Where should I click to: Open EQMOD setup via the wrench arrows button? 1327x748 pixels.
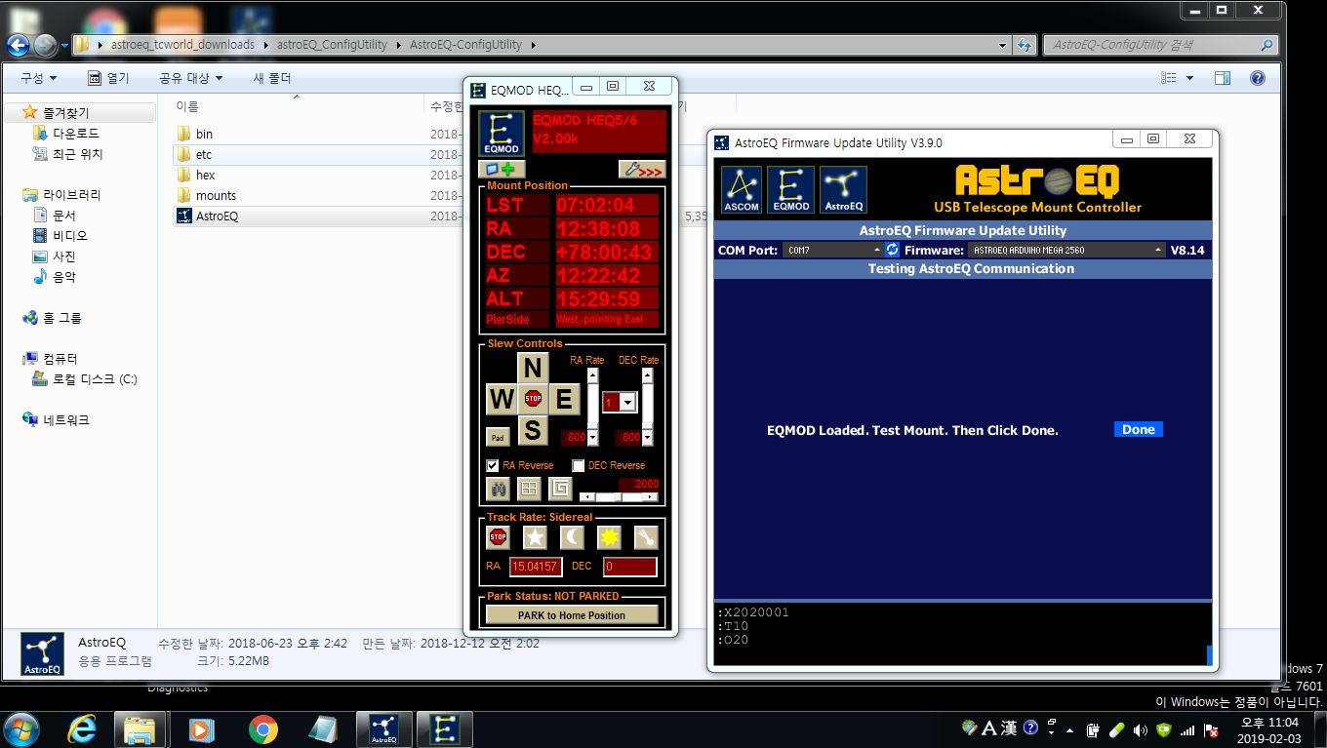pos(642,169)
